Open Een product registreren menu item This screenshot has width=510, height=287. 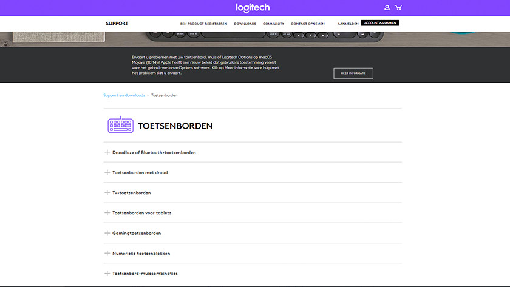tap(203, 24)
